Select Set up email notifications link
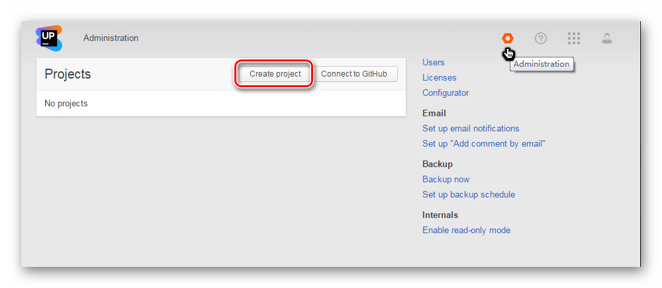This screenshot has height=288, width=662. coord(471,128)
